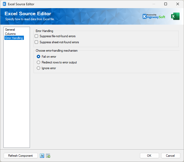The height and width of the screenshot is (162, 184).
Task: Close the Excel Source Editor dialog
Action: (178, 4)
